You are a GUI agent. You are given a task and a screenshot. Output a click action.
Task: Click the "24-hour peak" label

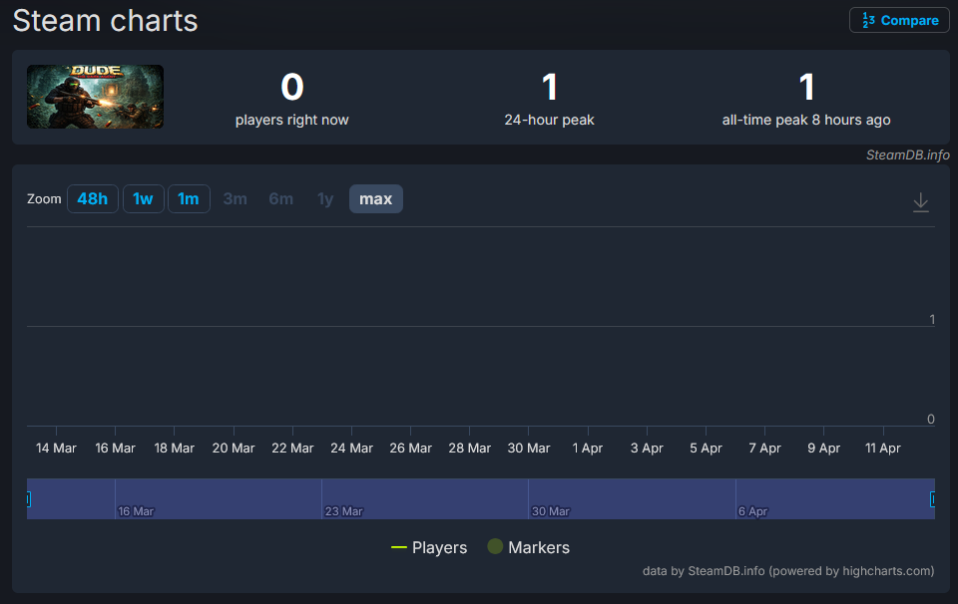[x=549, y=120]
